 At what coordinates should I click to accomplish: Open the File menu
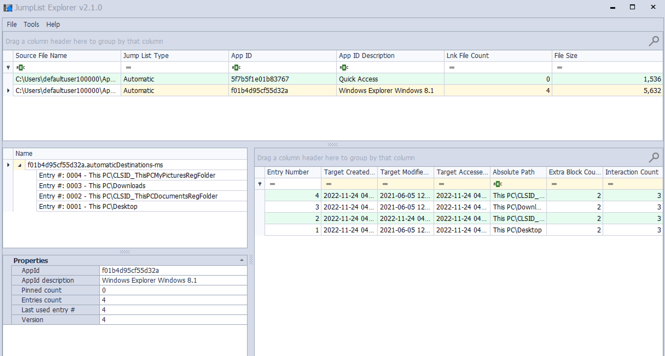pyautogui.click(x=11, y=24)
